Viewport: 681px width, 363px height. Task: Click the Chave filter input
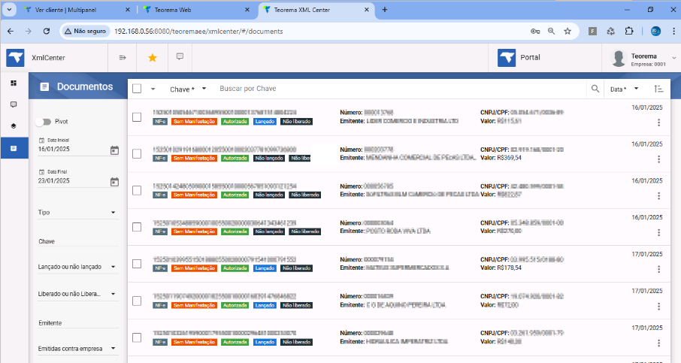pos(77,241)
